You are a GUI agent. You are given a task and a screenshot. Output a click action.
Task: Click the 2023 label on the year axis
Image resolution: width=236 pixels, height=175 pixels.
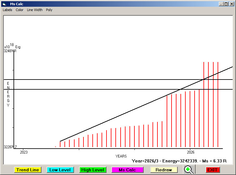(24, 152)
